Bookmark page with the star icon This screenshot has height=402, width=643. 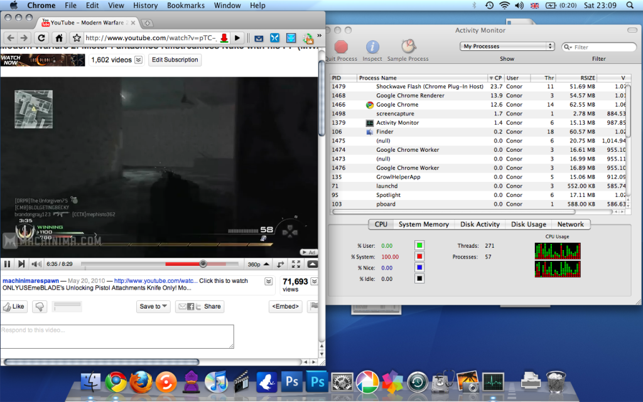(x=77, y=38)
